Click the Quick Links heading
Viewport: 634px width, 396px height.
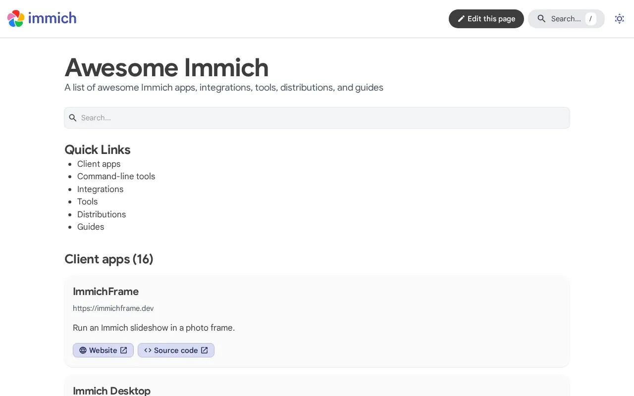(98, 149)
